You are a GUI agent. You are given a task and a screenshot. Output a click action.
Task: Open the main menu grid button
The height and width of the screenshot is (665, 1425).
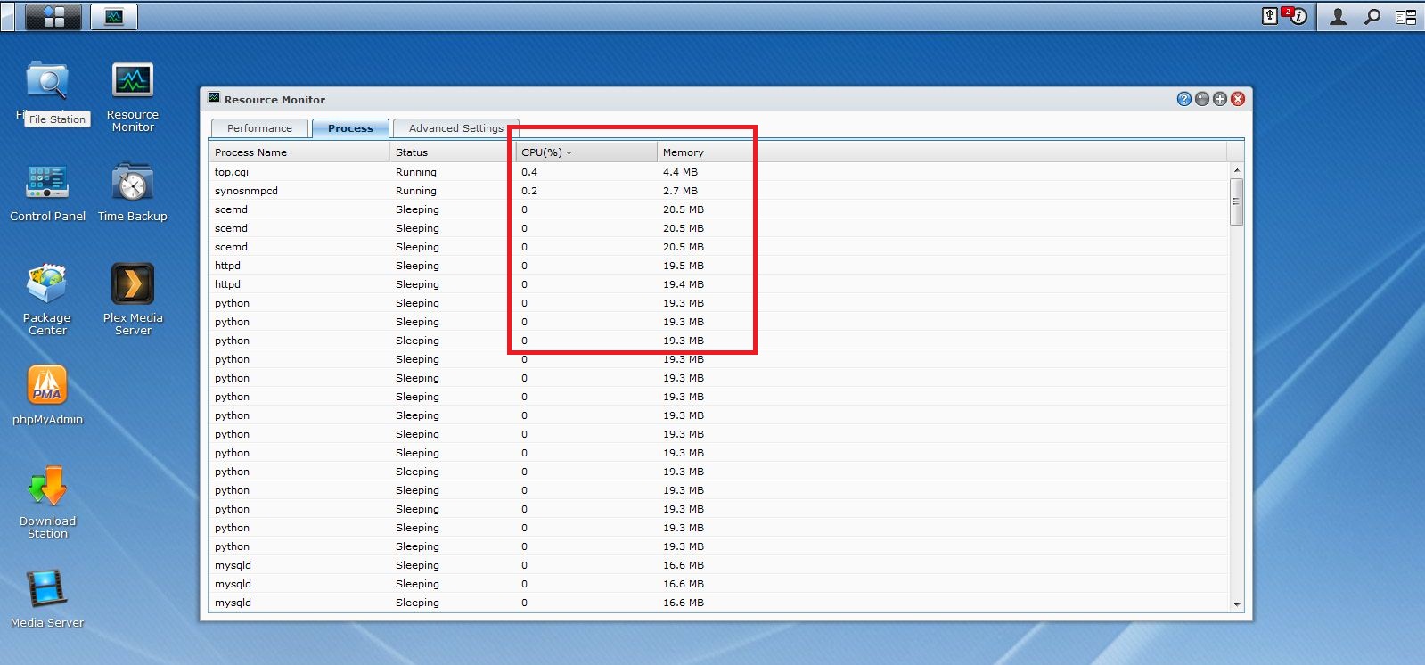coord(53,17)
